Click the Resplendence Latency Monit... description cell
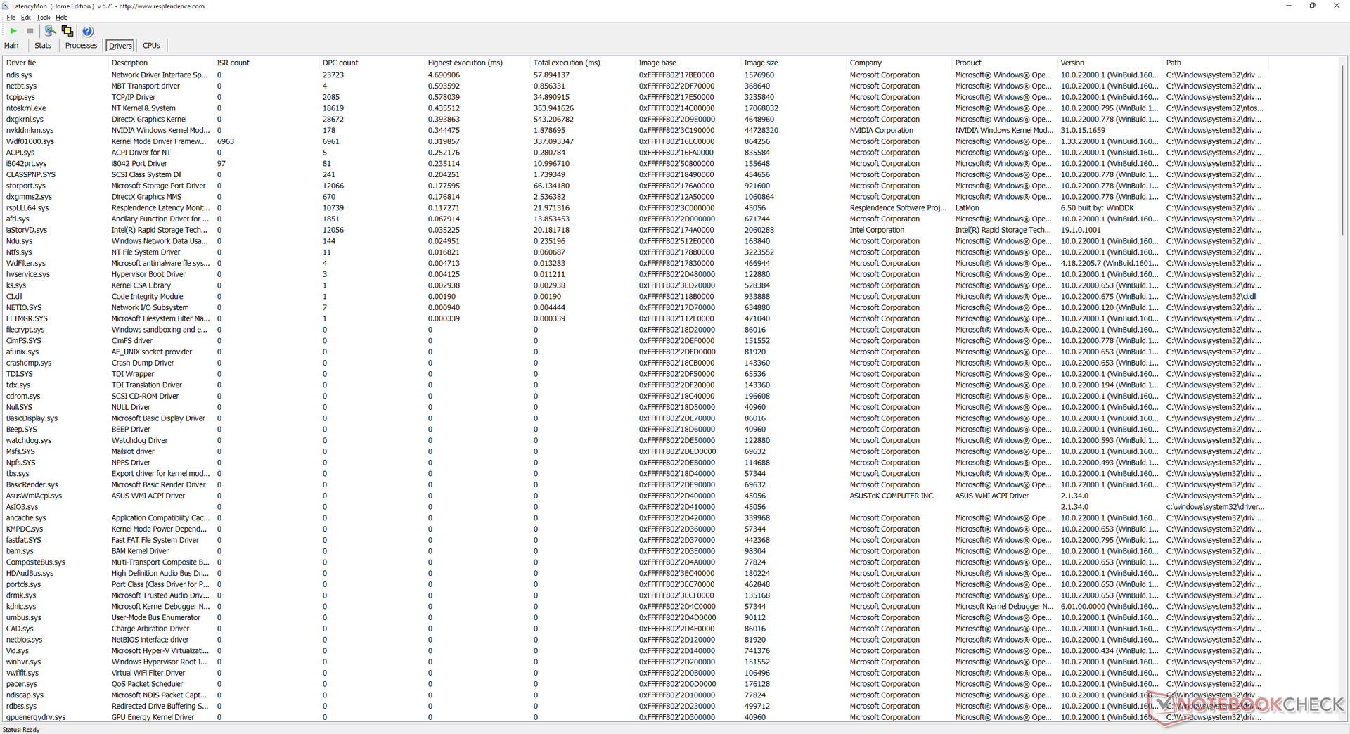 click(160, 207)
